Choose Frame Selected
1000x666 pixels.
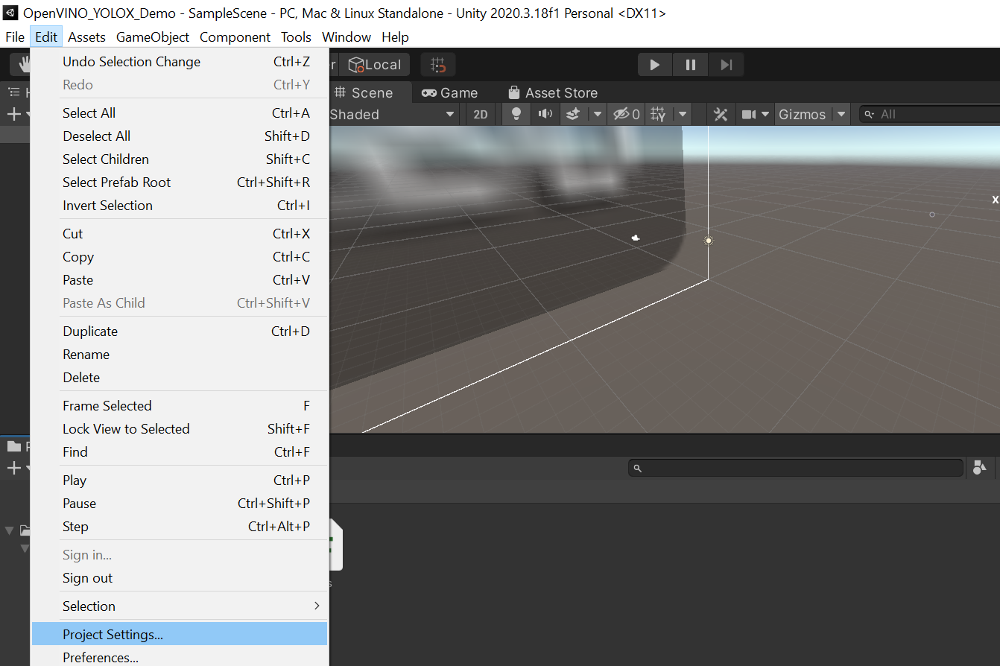click(180, 406)
